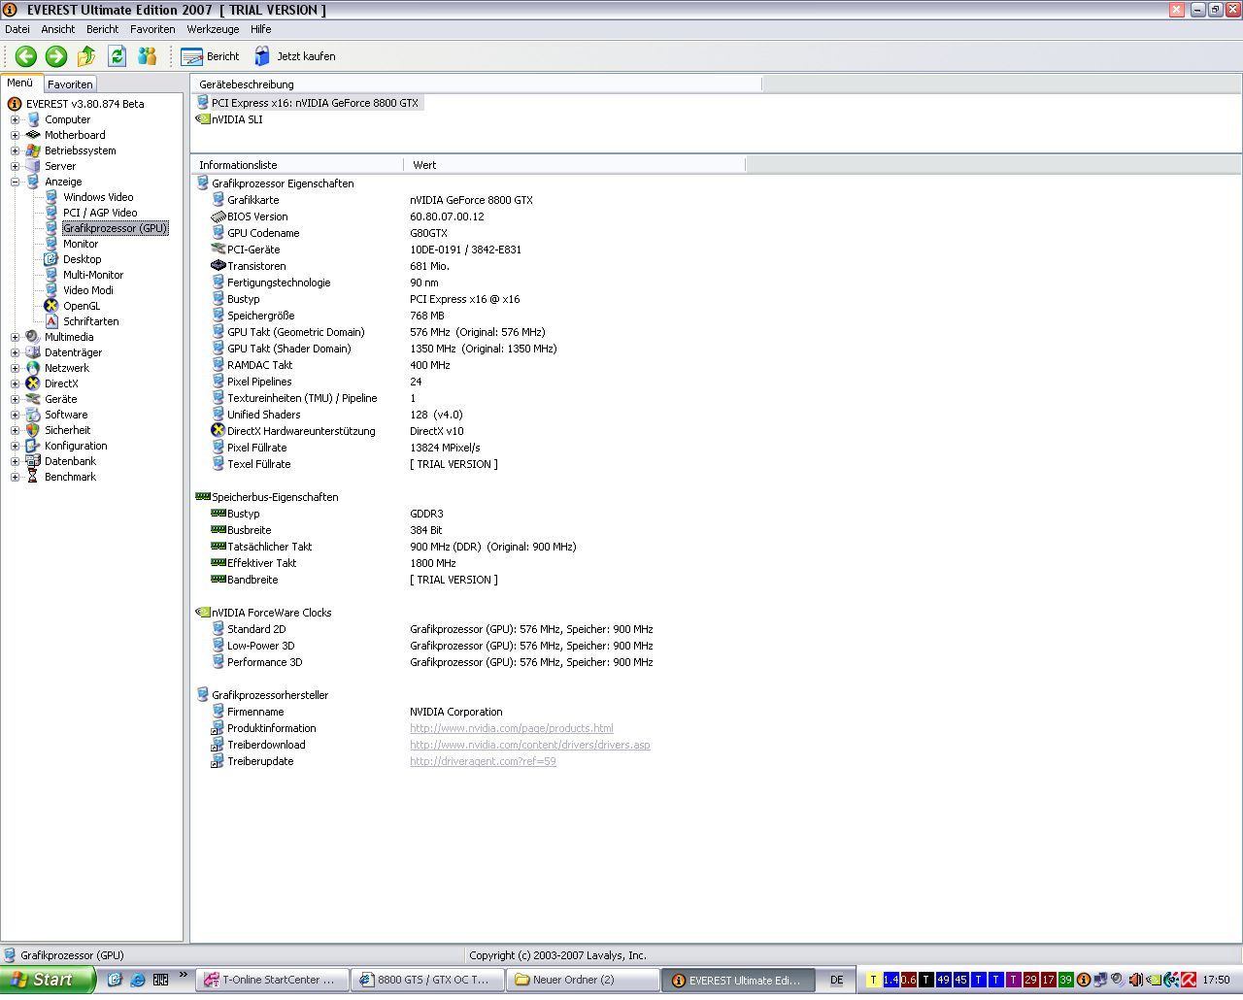Open the Werkzeuge menu
This screenshot has width=1243, height=1000.
click(213, 29)
